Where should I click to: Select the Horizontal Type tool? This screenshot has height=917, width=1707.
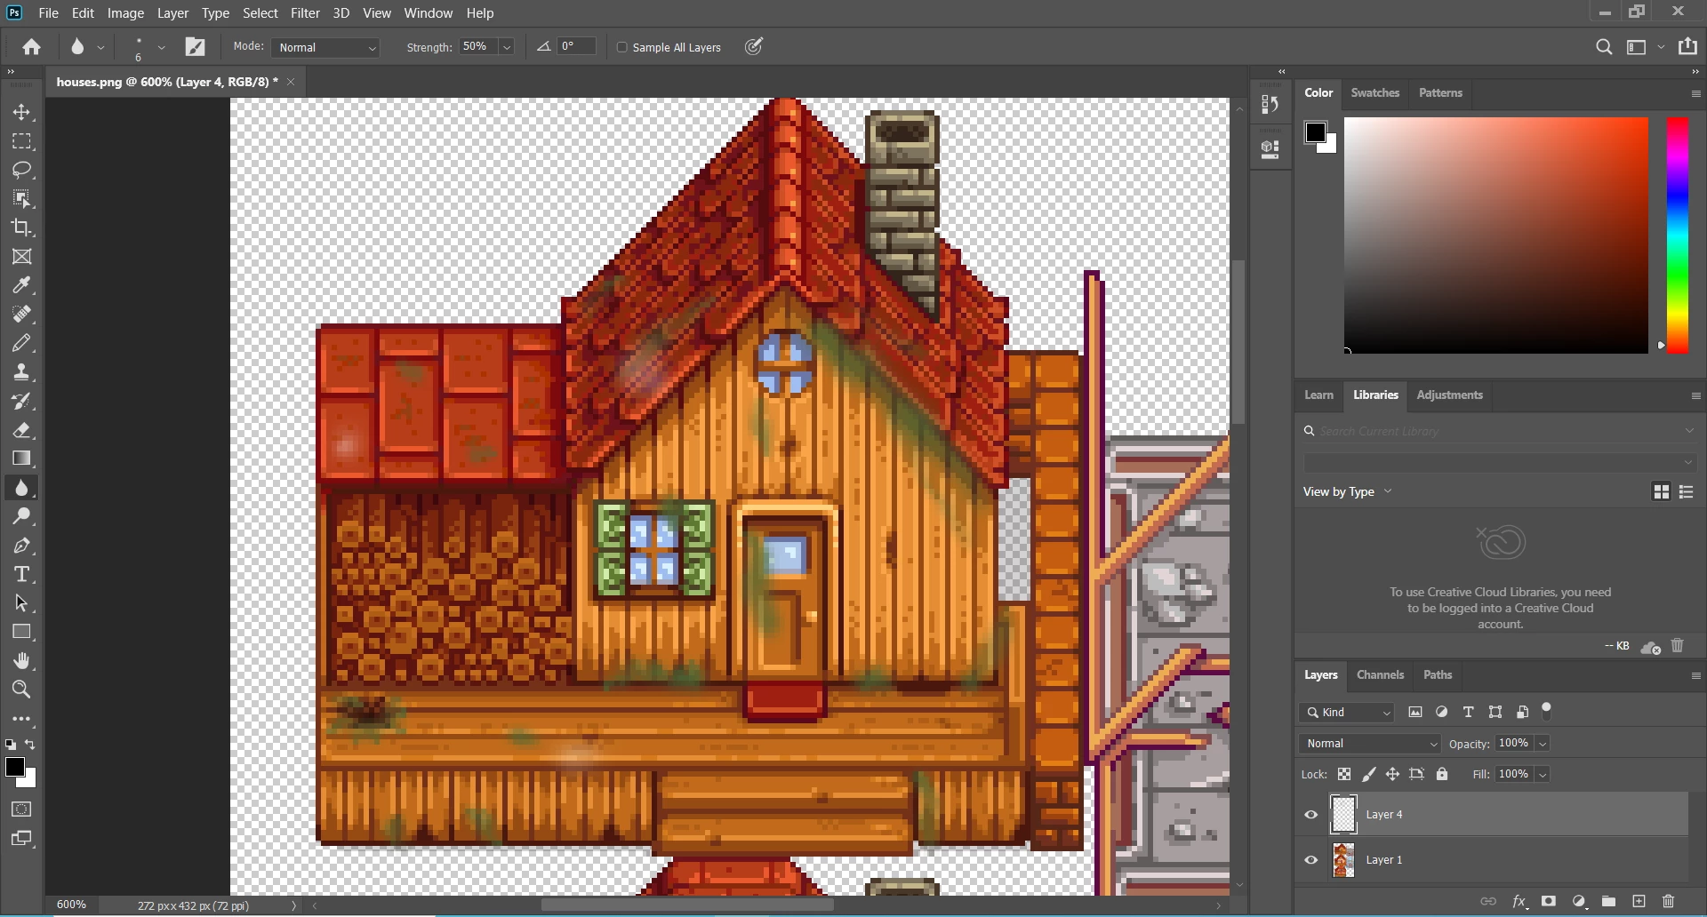click(22, 574)
